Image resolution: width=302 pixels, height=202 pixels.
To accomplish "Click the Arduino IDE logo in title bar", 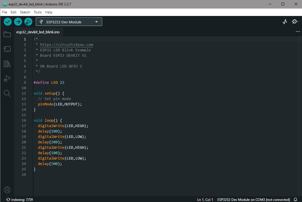I will (5, 4).
